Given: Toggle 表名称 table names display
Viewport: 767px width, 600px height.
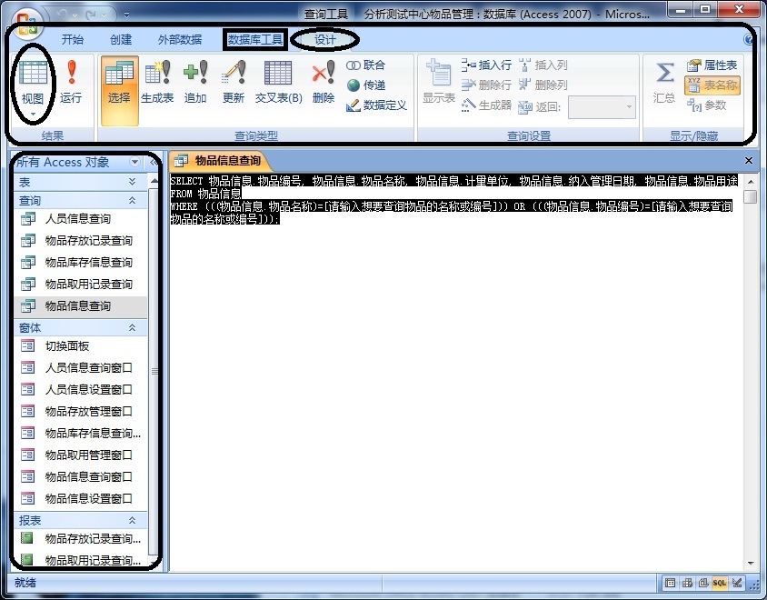Looking at the screenshot, I should click(712, 85).
